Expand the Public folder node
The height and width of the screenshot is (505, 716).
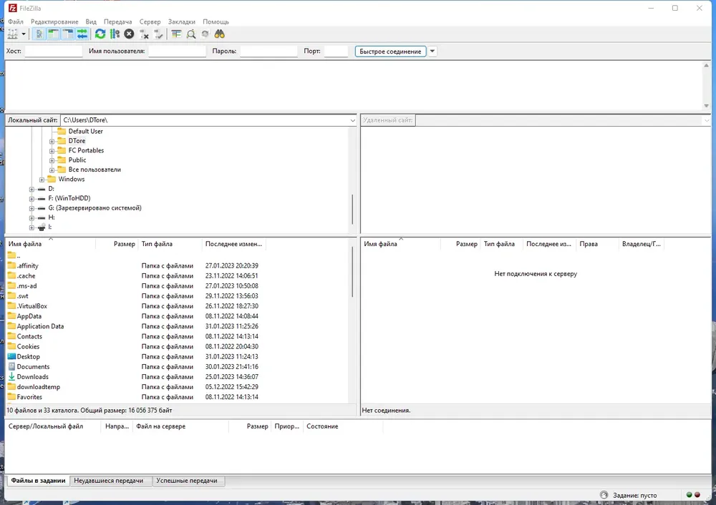(x=52, y=160)
